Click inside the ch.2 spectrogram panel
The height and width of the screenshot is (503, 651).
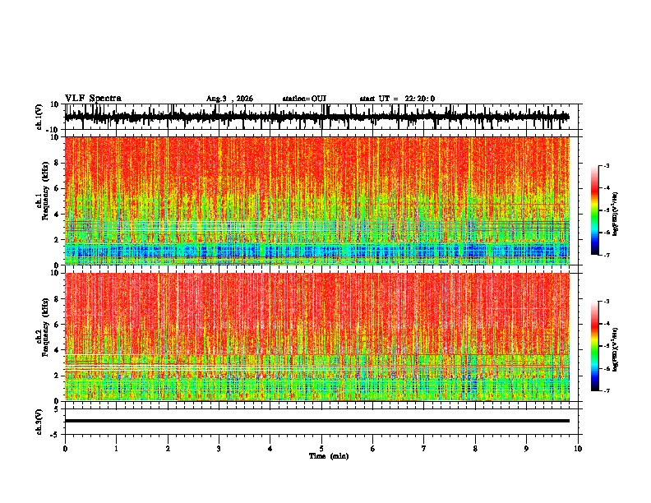316,337
